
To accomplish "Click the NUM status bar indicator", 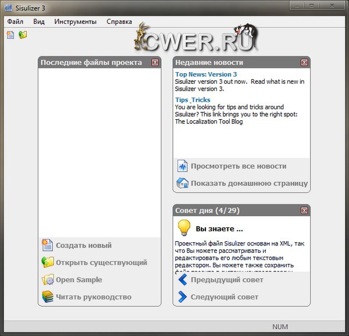I will tap(280, 327).
